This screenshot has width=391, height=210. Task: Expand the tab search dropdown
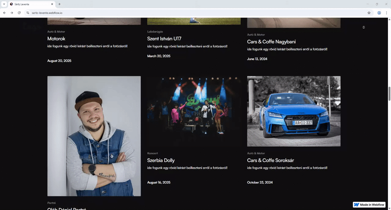point(3,4)
